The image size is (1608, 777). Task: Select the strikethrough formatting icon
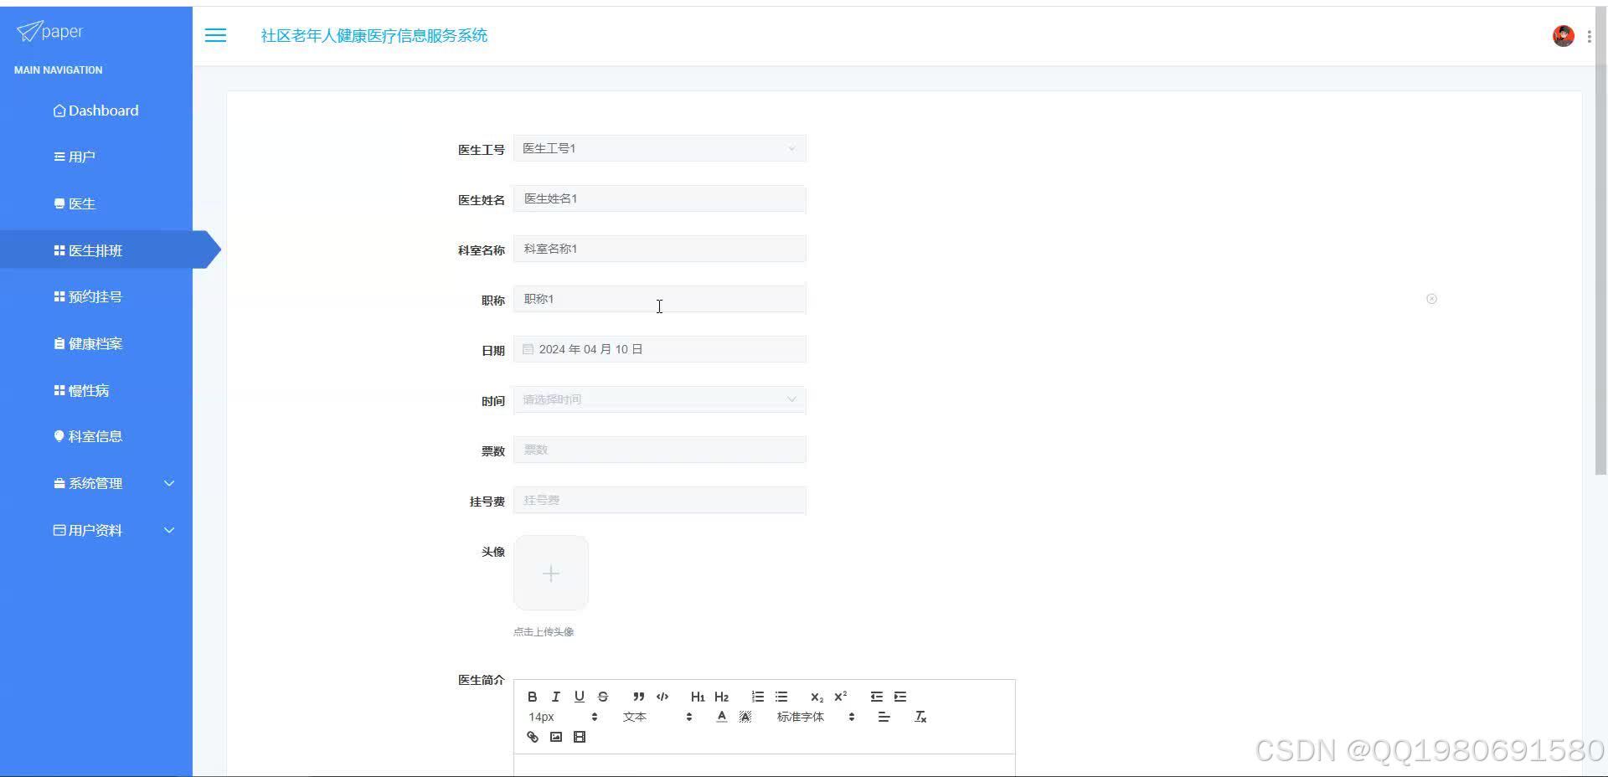pyautogui.click(x=602, y=696)
